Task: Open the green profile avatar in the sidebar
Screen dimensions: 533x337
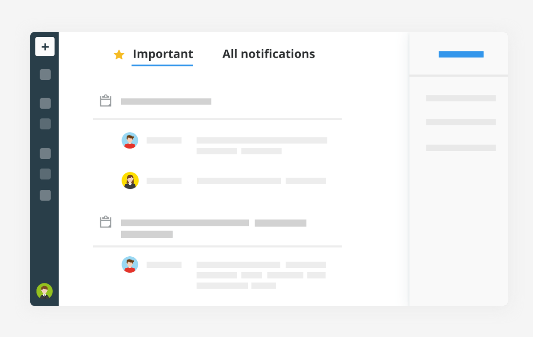Action: coord(44,291)
